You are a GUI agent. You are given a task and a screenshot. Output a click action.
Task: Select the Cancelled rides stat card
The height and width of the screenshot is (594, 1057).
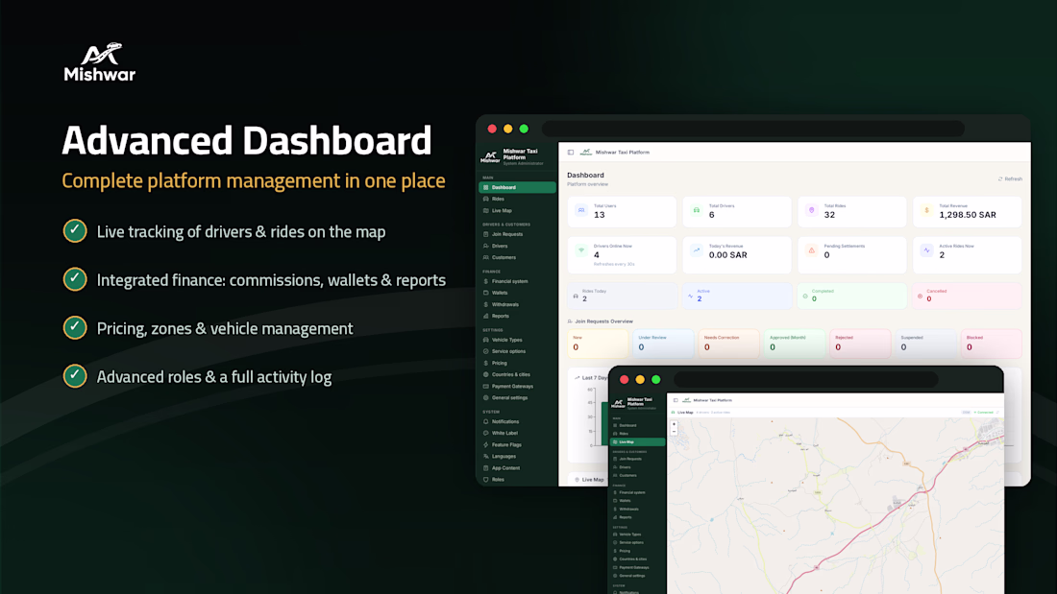pos(968,296)
